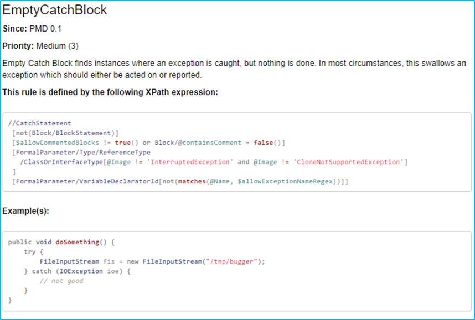
Task: Click the 'Since:' label
Action: (14, 28)
